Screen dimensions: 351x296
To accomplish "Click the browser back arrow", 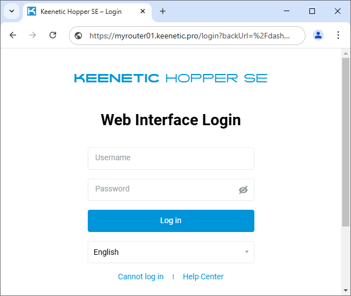I will [x=13, y=35].
